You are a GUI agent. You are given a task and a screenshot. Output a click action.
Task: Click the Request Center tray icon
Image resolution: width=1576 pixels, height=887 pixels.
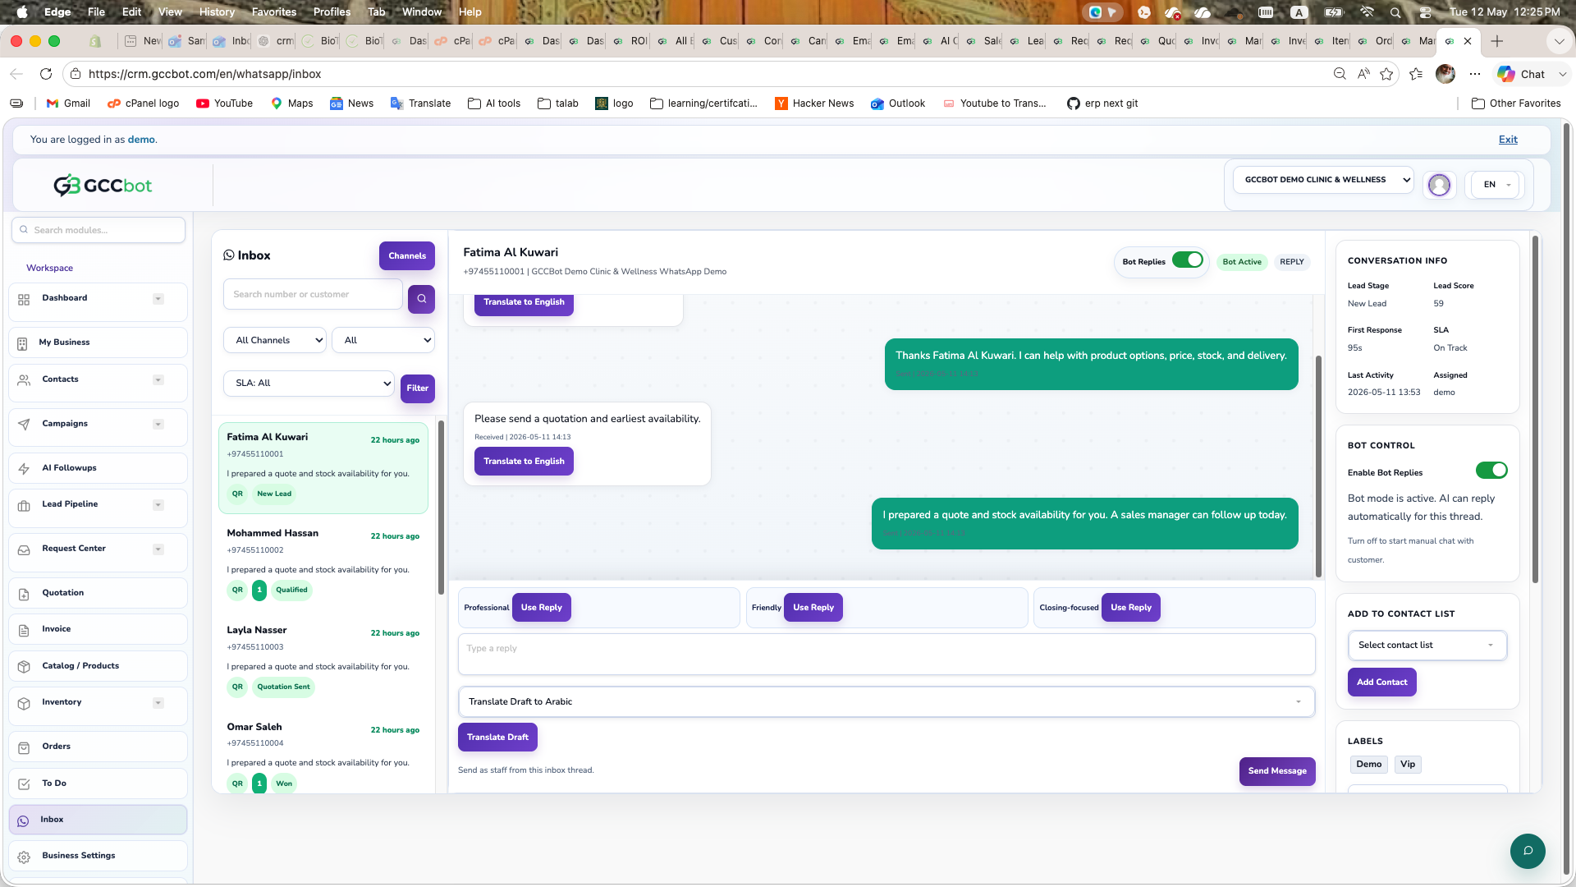click(x=24, y=549)
